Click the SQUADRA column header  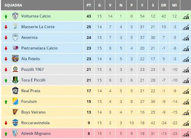[x=13, y=5]
